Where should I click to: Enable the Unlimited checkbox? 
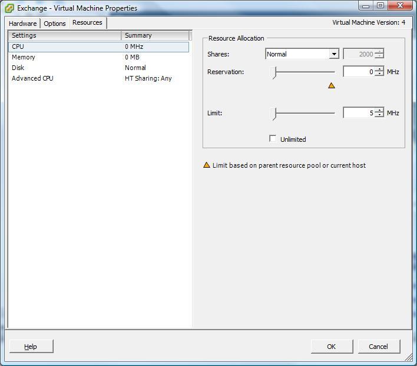273,139
